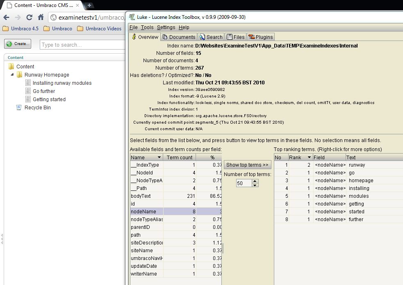The width and height of the screenshot is (403, 285).
Task: Select the Content root folder node
Action: (x=25, y=67)
